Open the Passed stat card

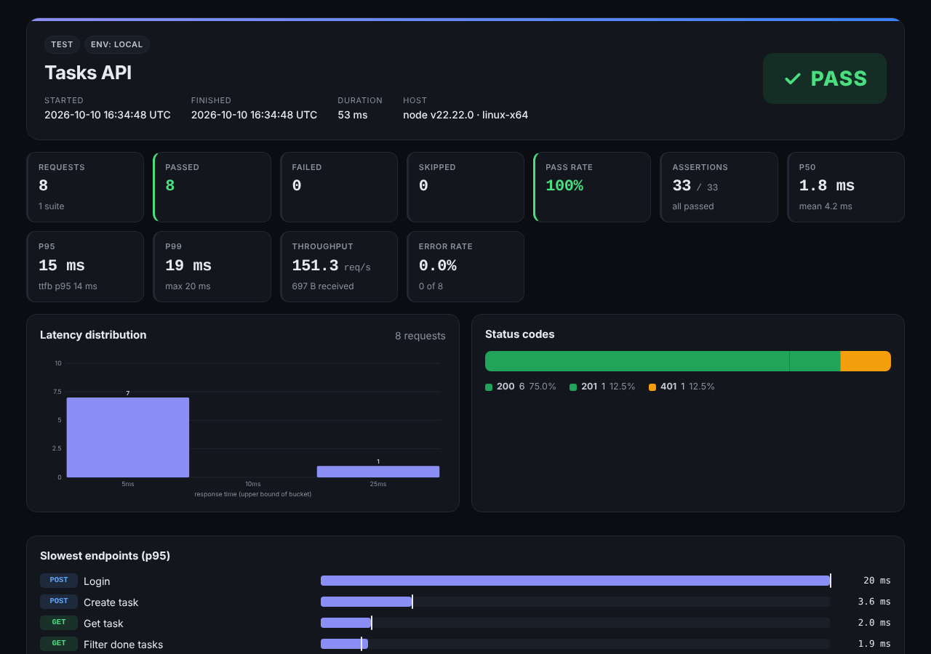pos(212,187)
